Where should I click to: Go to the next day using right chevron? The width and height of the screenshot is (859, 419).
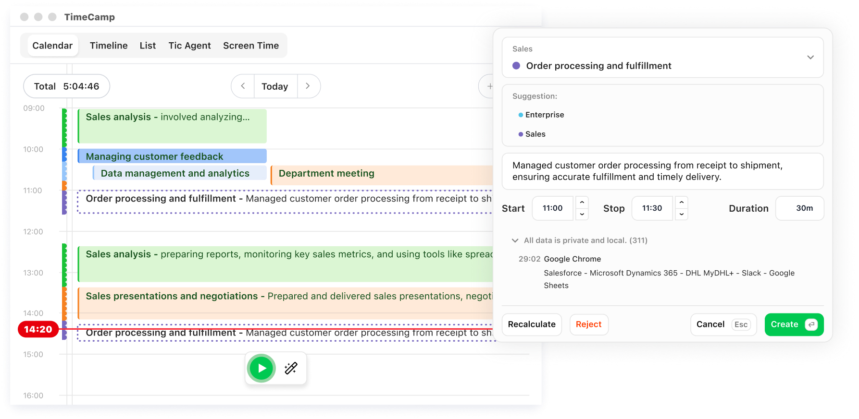[308, 86]
